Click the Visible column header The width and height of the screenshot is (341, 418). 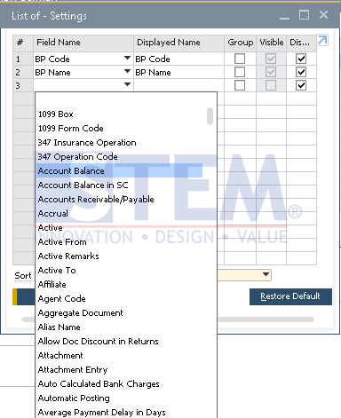coord(272,43)
